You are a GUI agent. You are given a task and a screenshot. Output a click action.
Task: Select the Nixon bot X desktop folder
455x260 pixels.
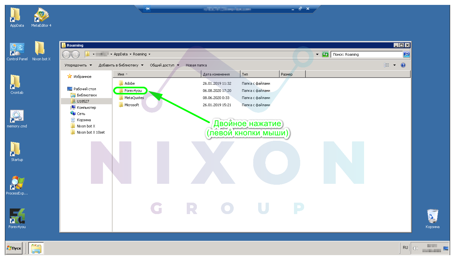(41, 51)
